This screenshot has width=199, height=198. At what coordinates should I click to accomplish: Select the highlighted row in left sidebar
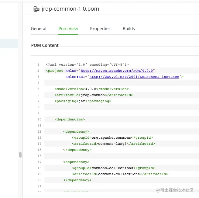click(x=9, y=43)
